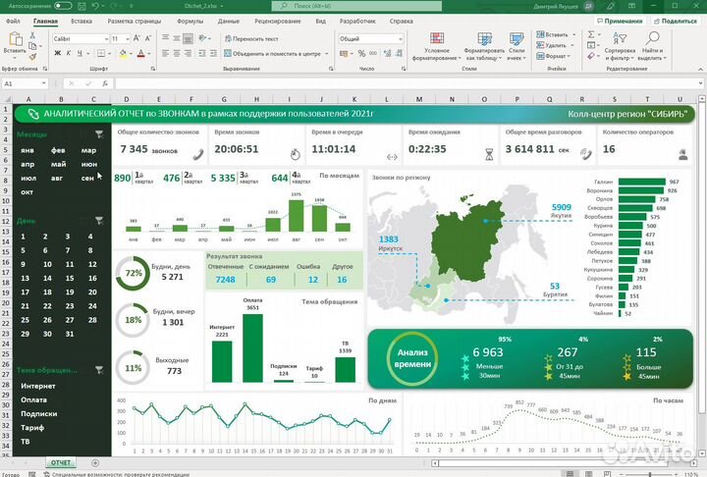Click the yellow Fill Color bucket swatch

[123, 54]
